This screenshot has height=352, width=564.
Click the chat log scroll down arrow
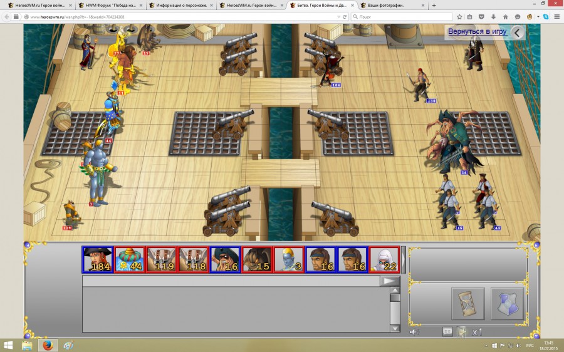tap(395, 328)
